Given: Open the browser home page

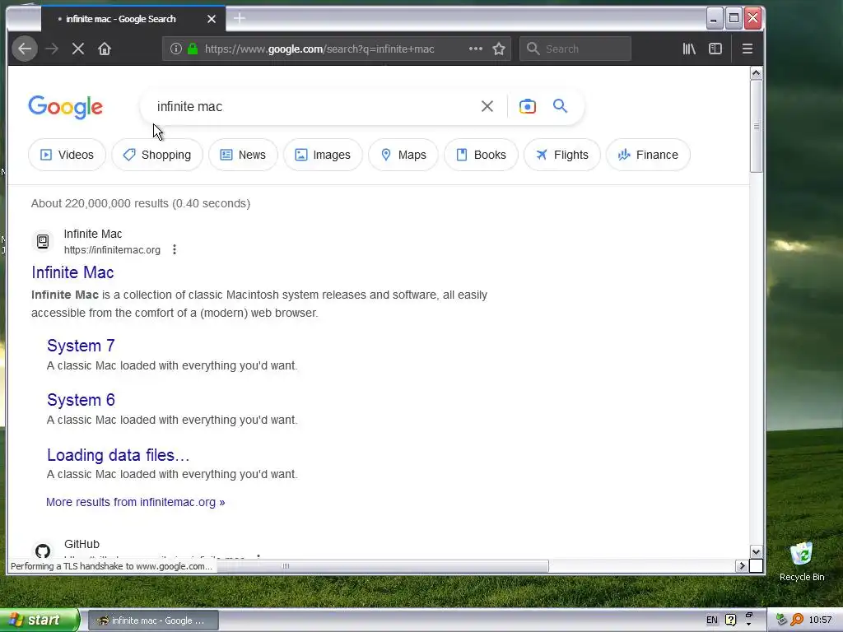Looking at the screenshot, I should [x=105, y=49].
